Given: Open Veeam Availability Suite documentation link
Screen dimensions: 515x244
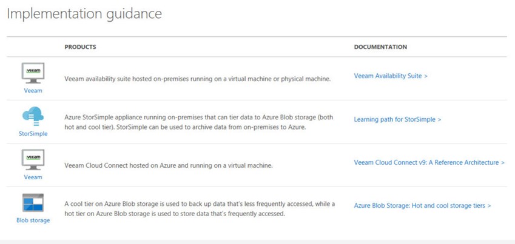Looking at the screenshot, I should tap(391, 76).
